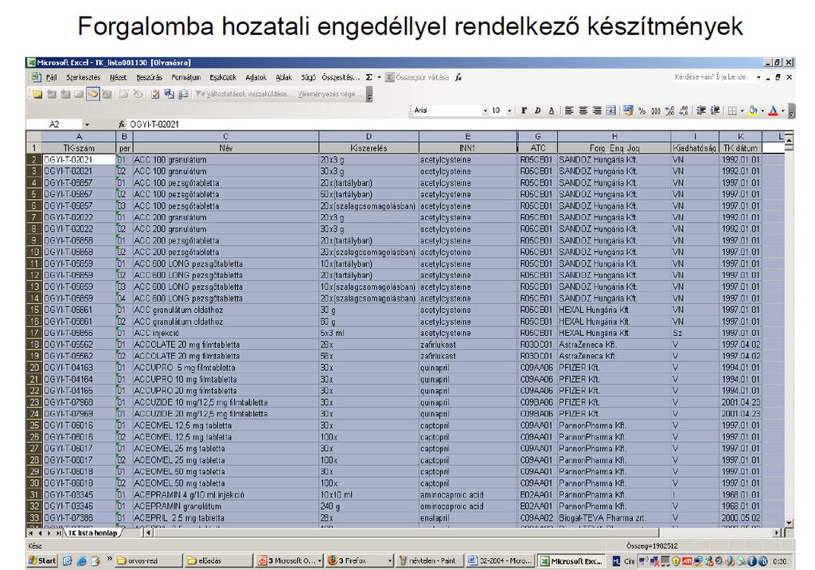815x570 pixels.
Task: Open the AutoSum functions dropdown arrow
Action: pyautogui.click(x=379, y=77)
